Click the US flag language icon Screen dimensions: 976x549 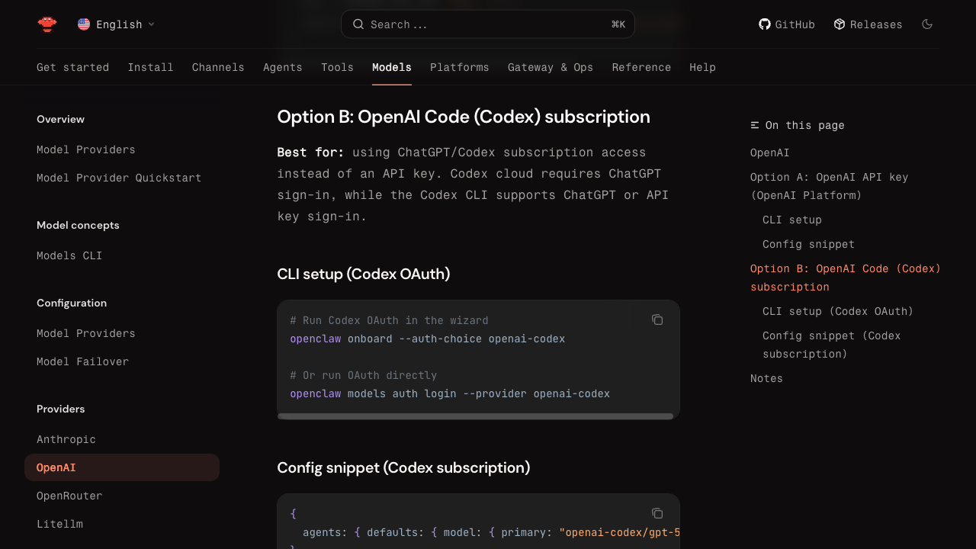click(x=84, y=24)
